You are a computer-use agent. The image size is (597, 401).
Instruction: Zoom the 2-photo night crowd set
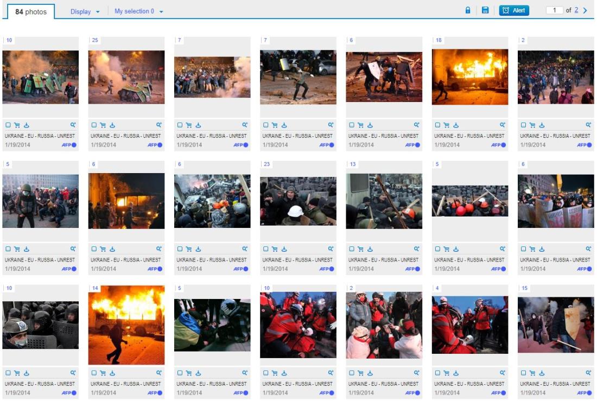[x=588, y=125]
